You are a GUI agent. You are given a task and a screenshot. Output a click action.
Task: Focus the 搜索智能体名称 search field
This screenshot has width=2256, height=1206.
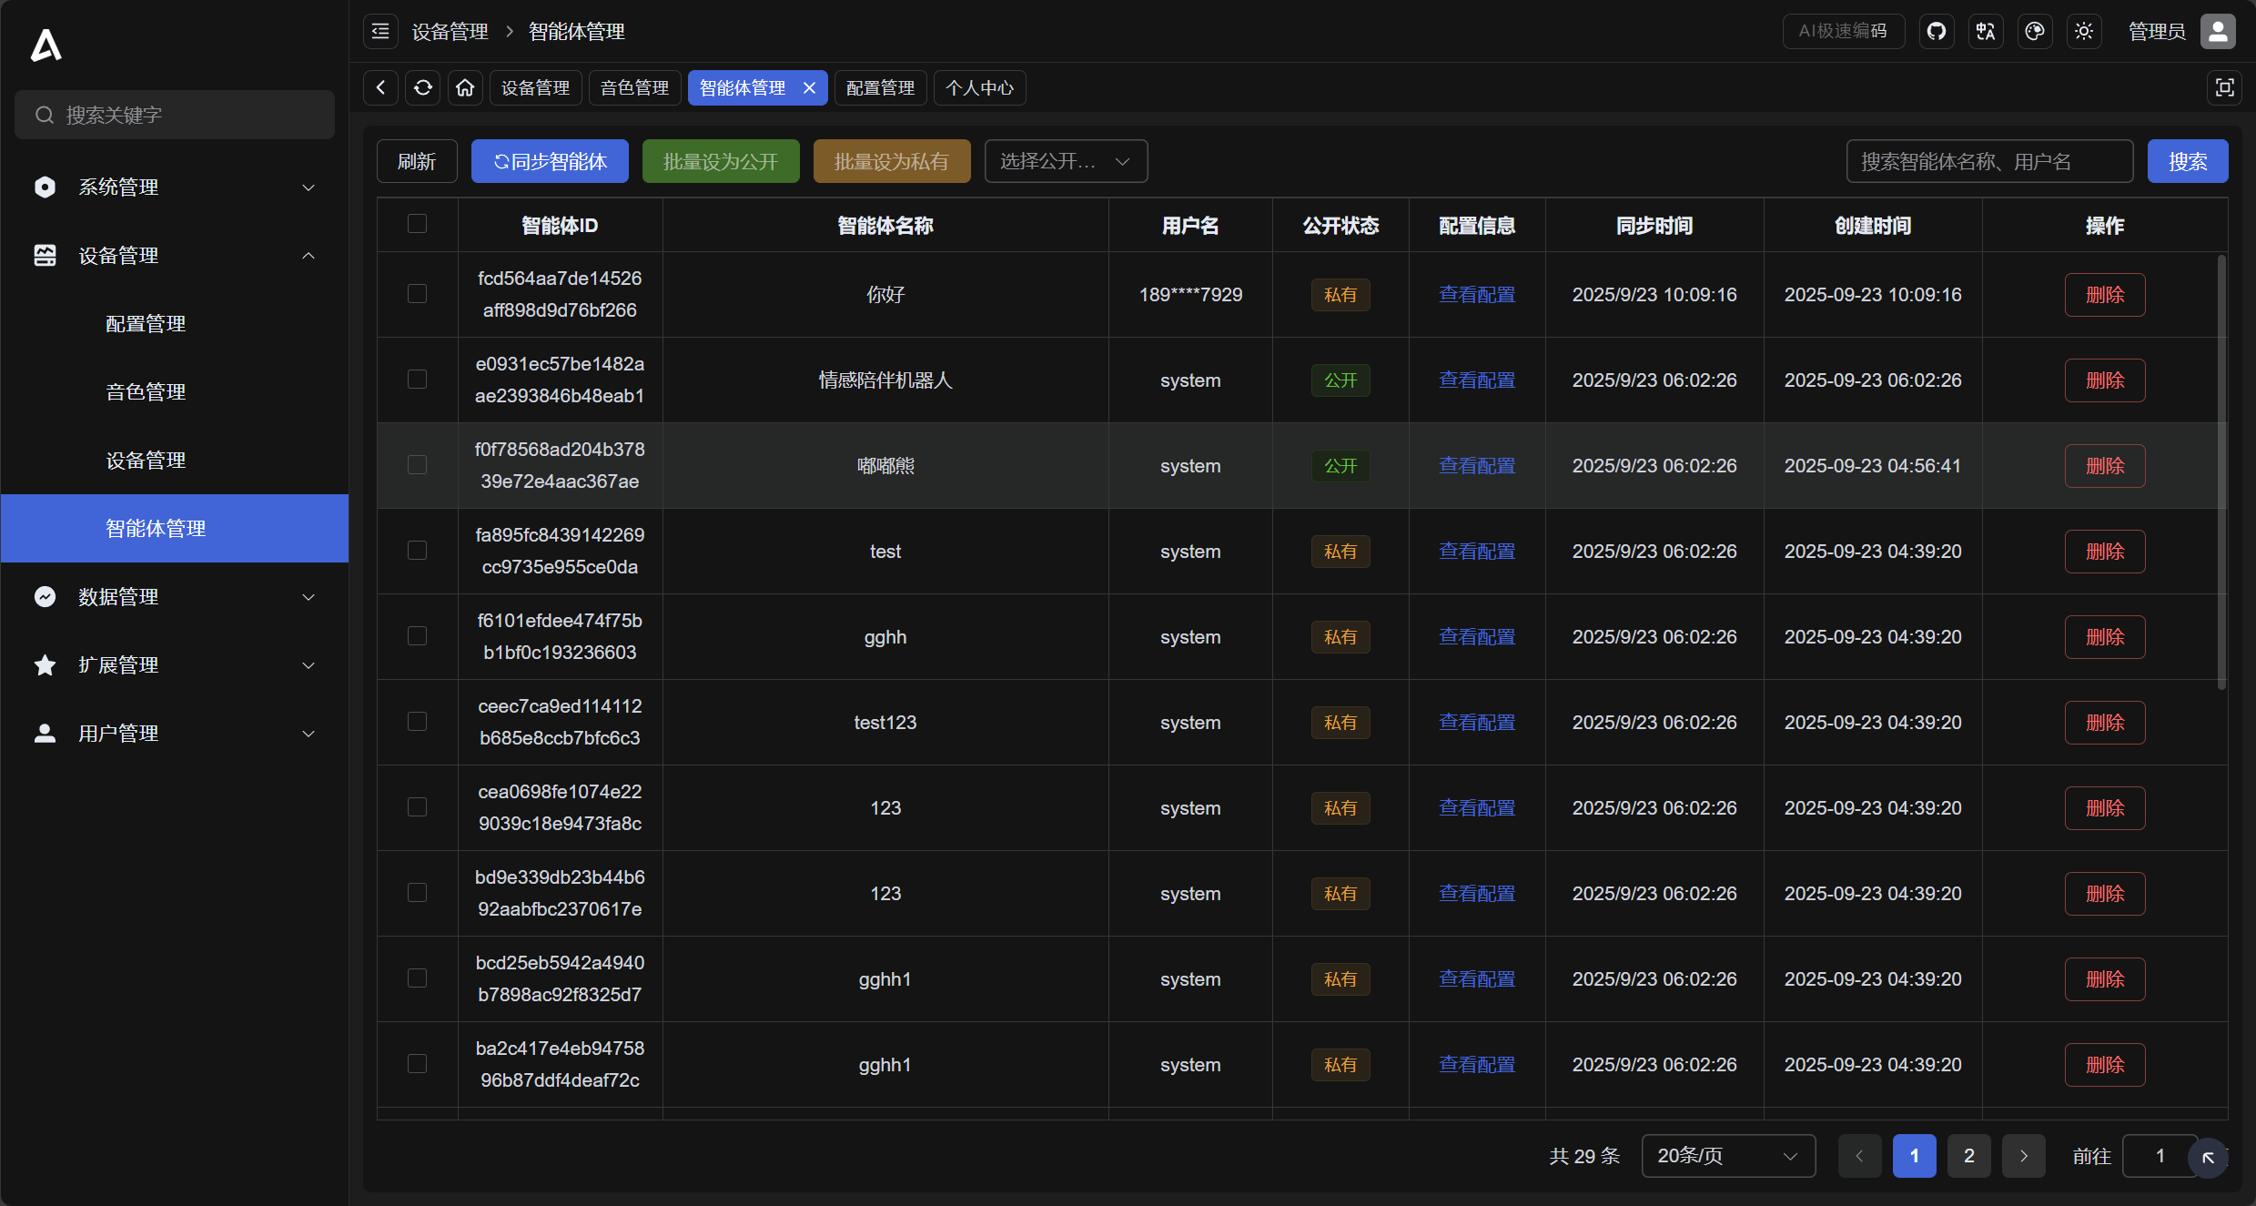(x=1988, y=161)
